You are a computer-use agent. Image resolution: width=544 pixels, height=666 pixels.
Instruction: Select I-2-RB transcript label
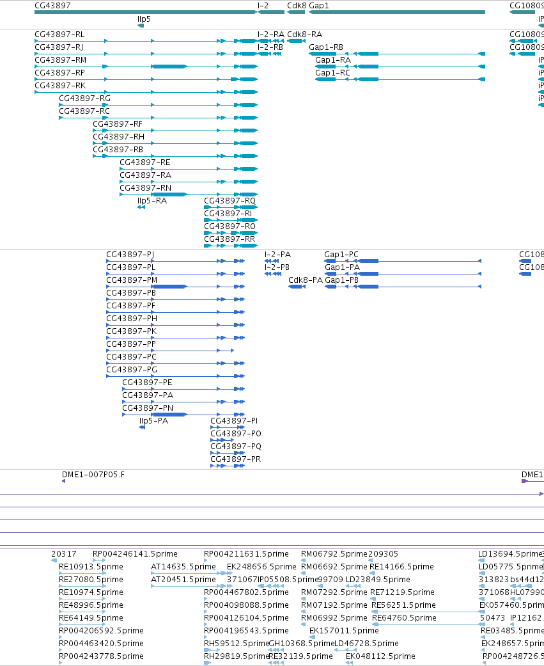pyautogui.click(x=270, y=47)
